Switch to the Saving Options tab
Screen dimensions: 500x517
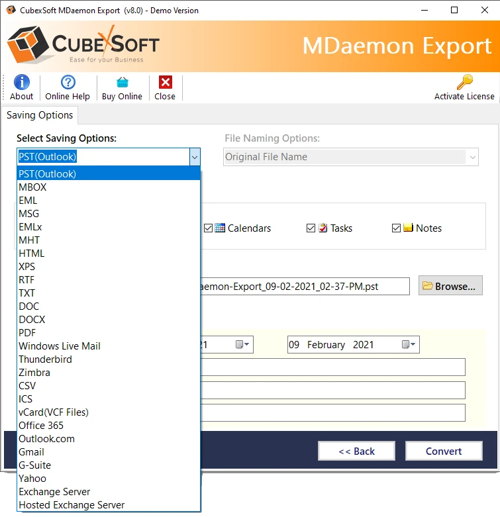(x=40, y=115)
